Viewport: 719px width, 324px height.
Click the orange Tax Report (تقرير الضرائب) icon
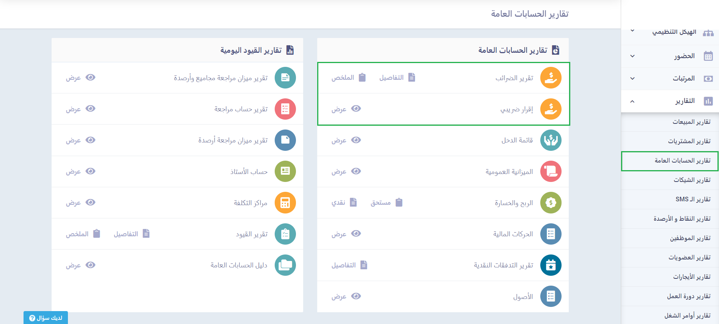[551, 77]
